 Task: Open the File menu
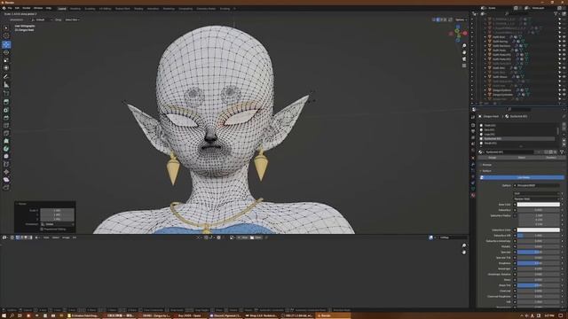[10, 8]
